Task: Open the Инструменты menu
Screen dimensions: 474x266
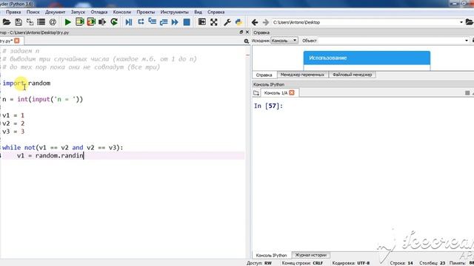Action: [175, 12]
